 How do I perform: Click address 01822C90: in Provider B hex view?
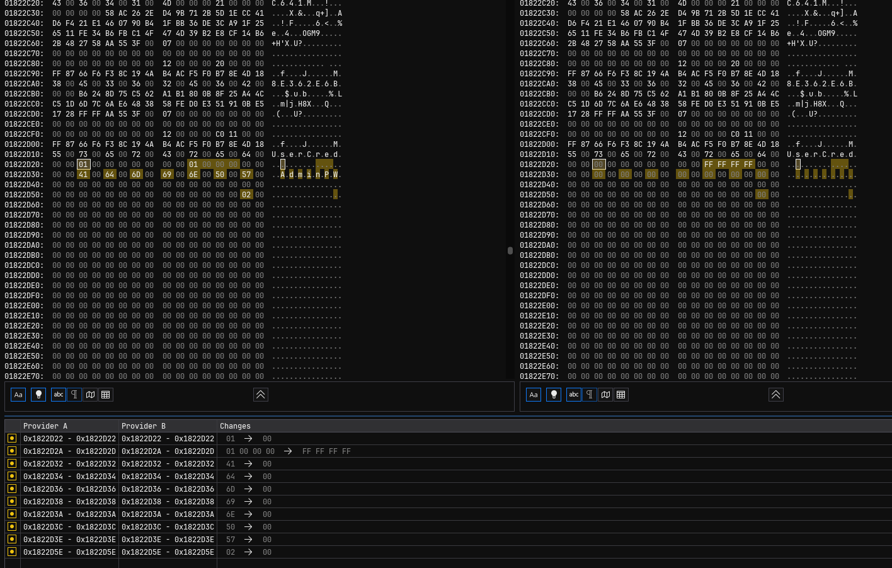(540, 74)
